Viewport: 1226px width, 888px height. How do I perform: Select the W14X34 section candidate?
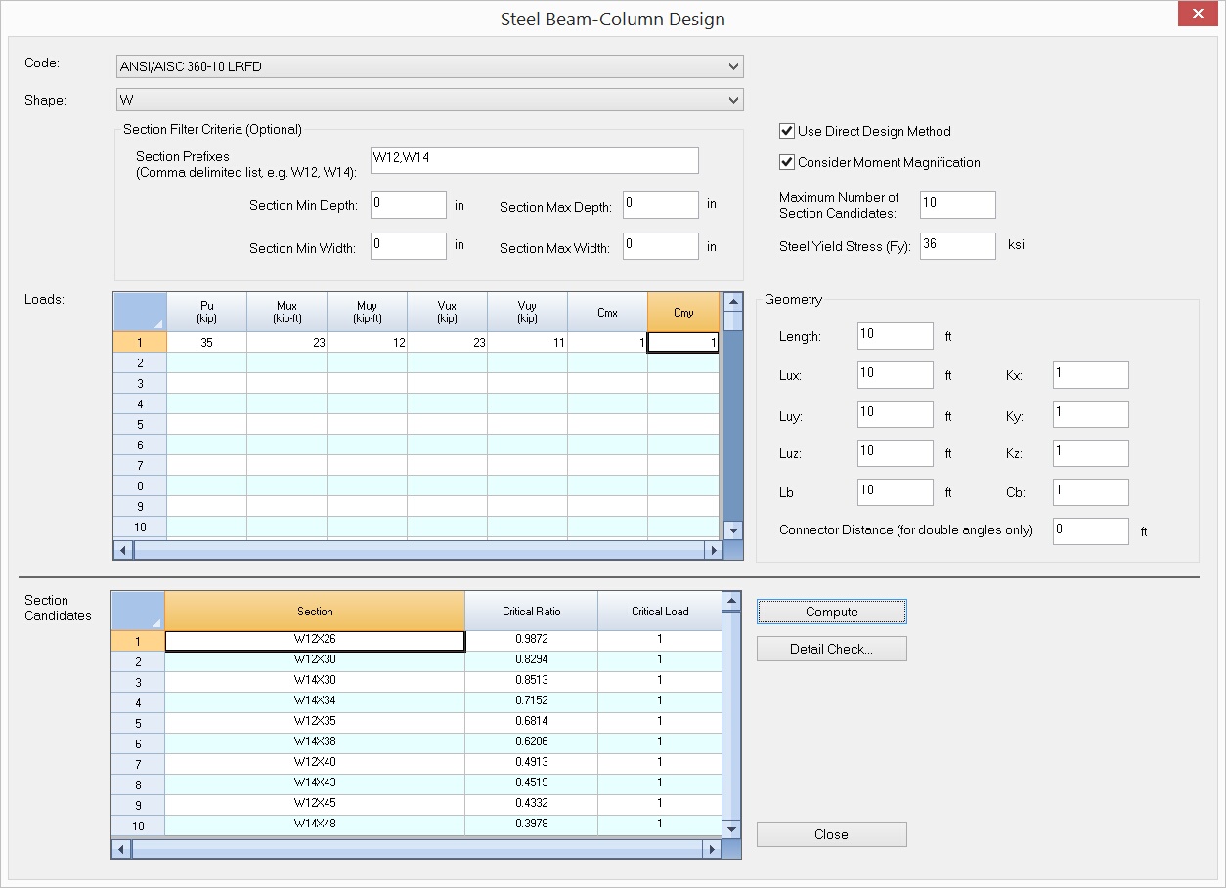click(x=315, y=702)
